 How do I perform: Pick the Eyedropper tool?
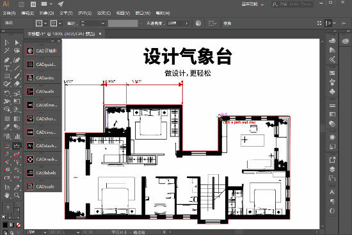(x=7, y=127)
